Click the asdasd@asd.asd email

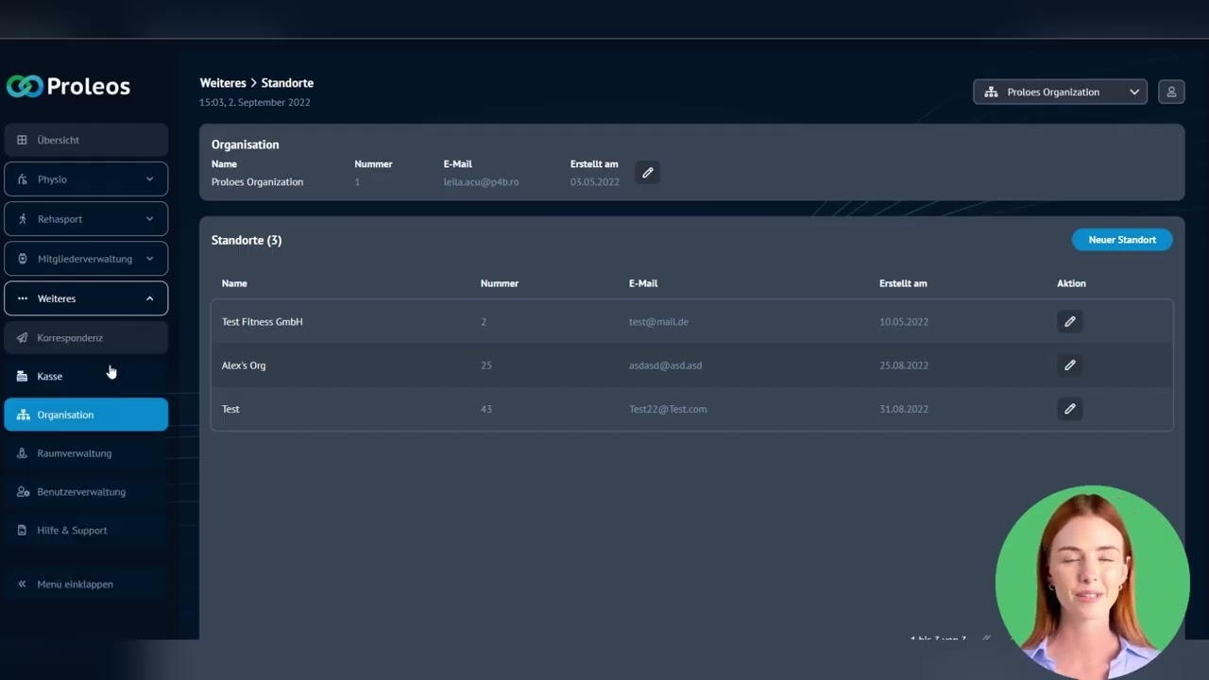[666, 365]
